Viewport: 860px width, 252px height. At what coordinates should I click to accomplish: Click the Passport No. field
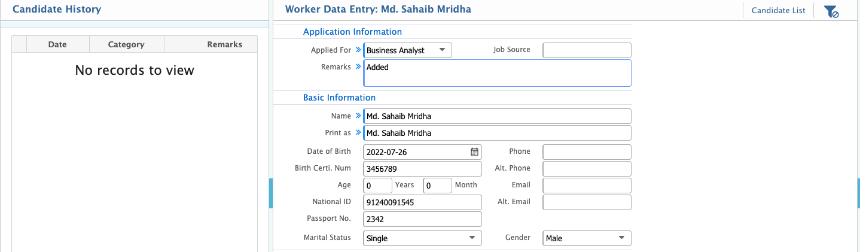[422, 219]
